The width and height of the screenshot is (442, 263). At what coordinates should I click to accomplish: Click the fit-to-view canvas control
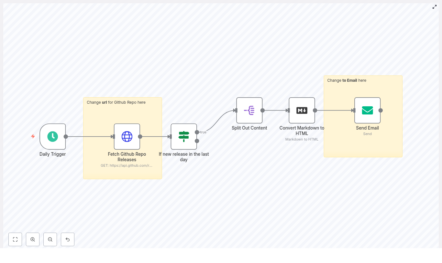[15, 239]
